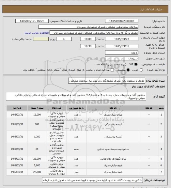The width and height of the screenshot is (171, 188).
Task: Click 'کیسه پلاستیکی' name in row 2
Action: coord(113,124)
